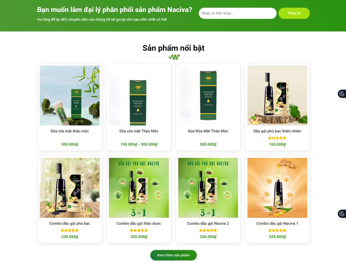Viewport: 346px width, 268px height.
Task: Click the upper floating chat widget icon
Action: point(342,94)
